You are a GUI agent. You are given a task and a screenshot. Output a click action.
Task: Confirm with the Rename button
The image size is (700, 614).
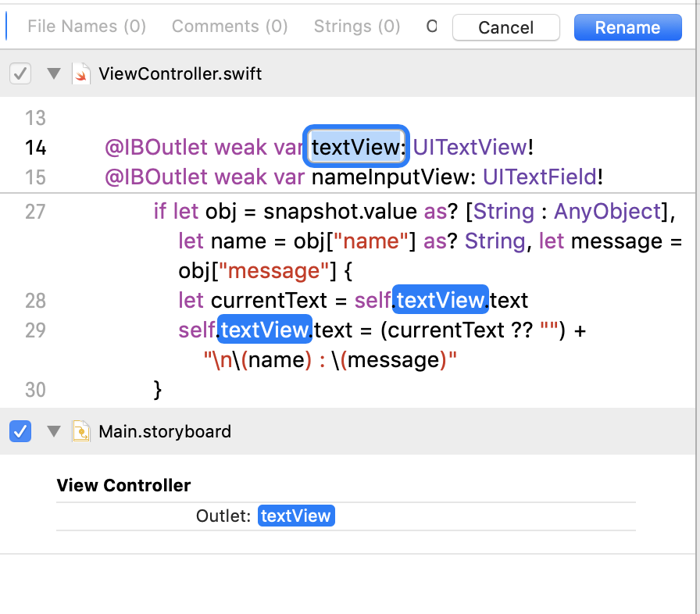[627, 27]
